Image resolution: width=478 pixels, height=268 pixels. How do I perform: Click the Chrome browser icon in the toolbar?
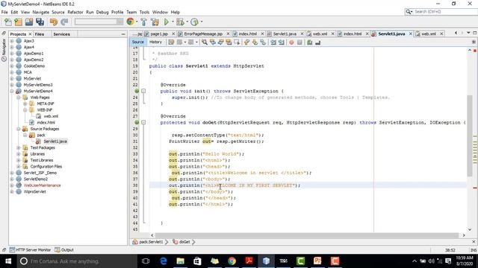tap(130, 22)
